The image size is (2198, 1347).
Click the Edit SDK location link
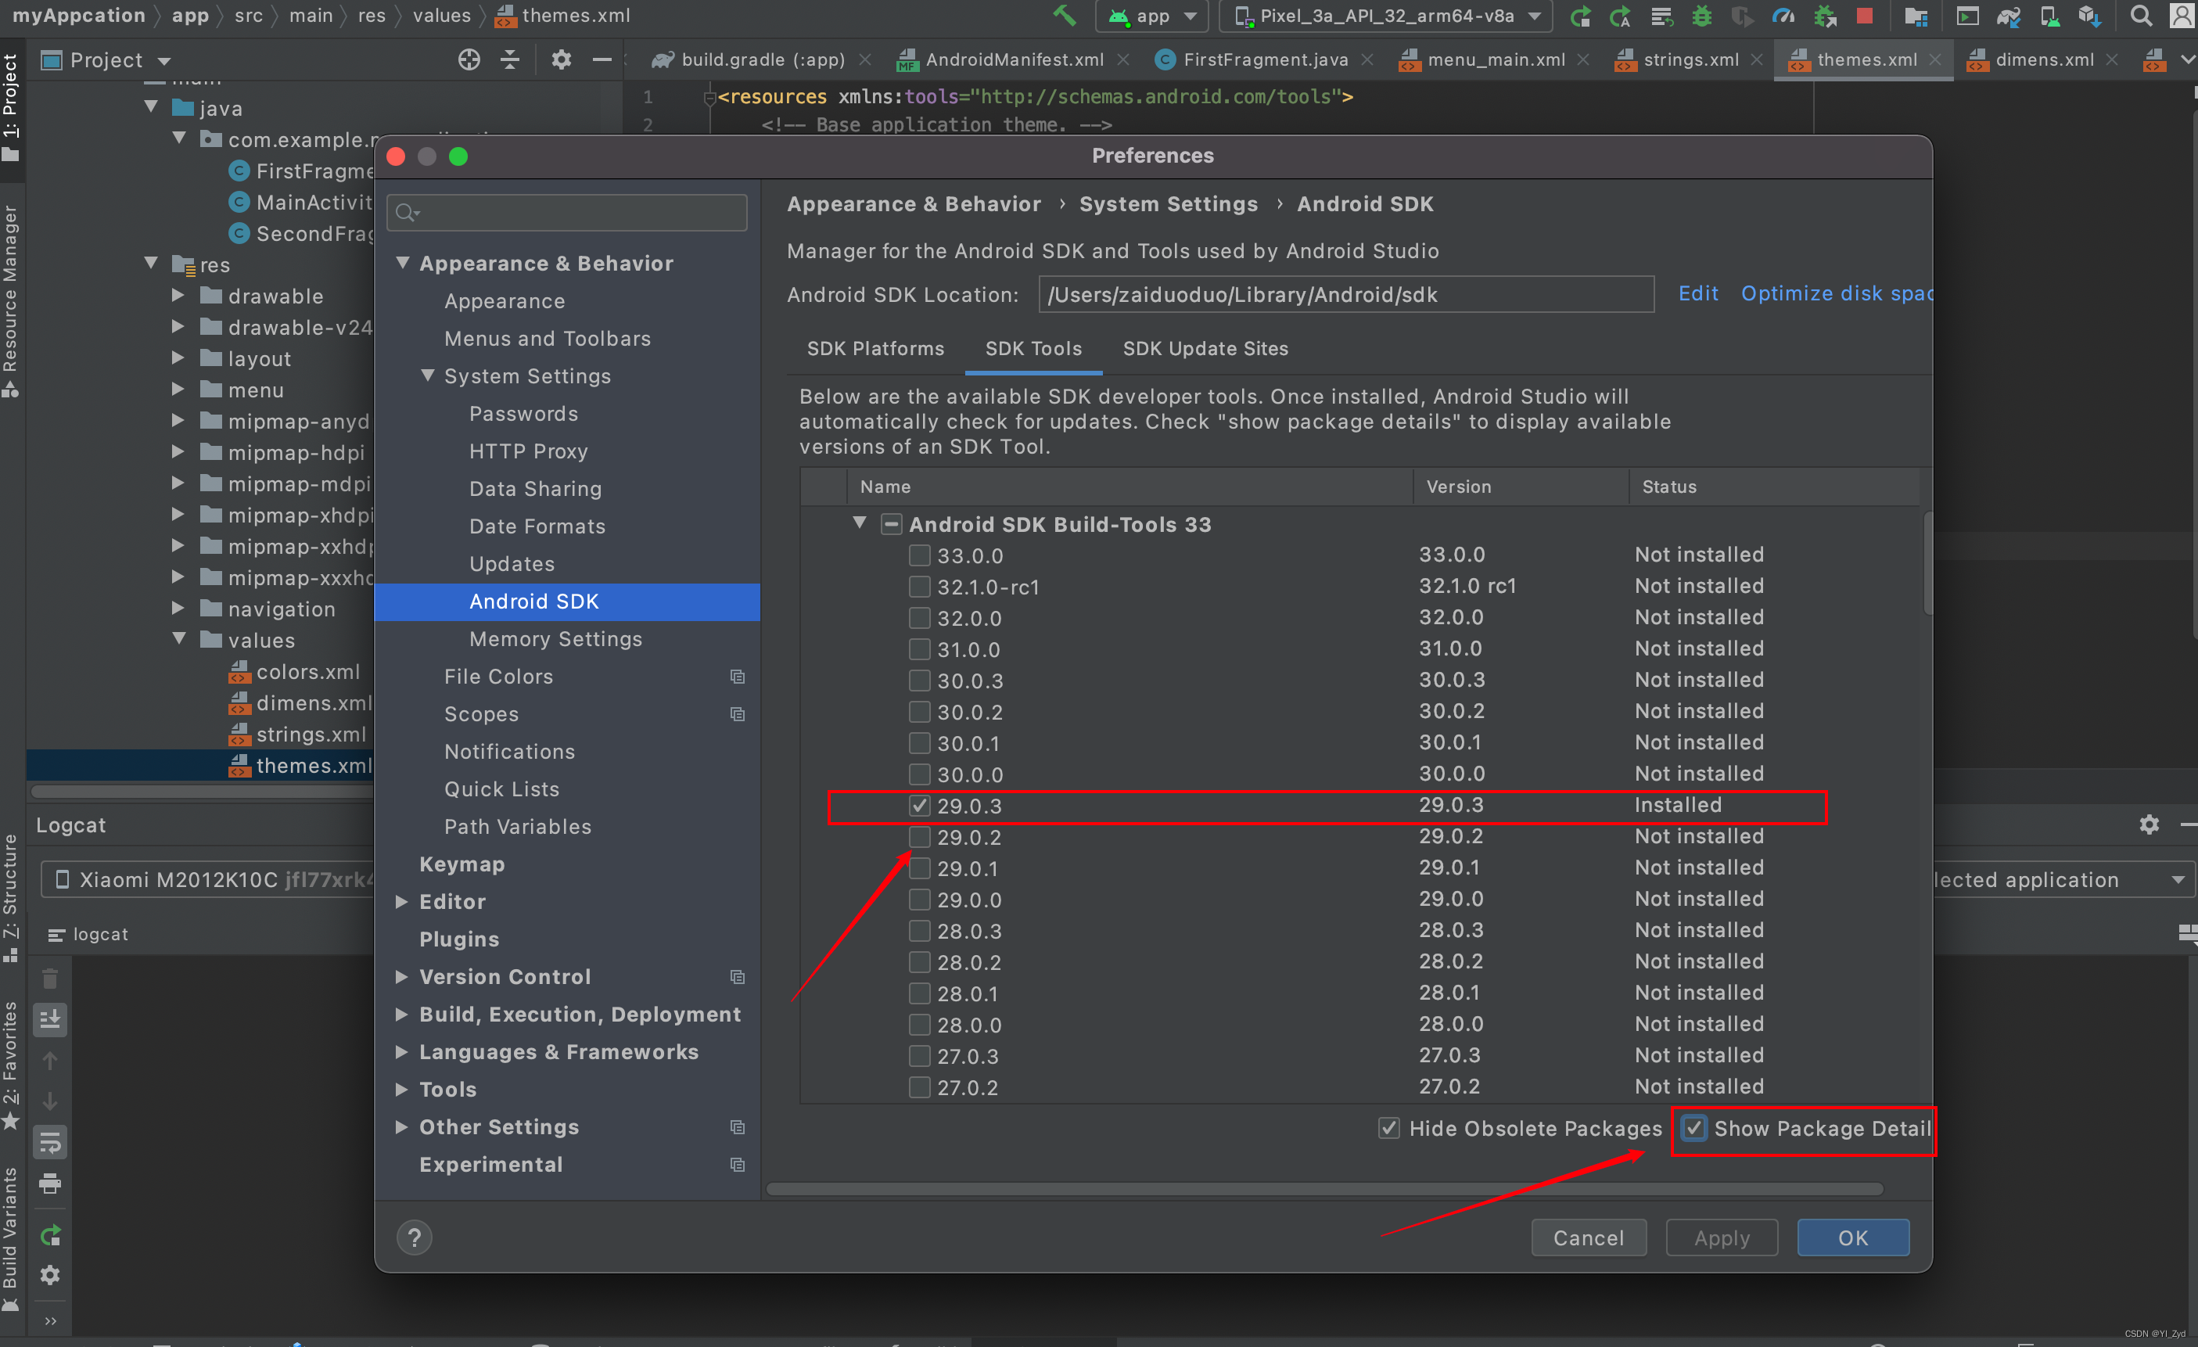[x=1697, y=293]
